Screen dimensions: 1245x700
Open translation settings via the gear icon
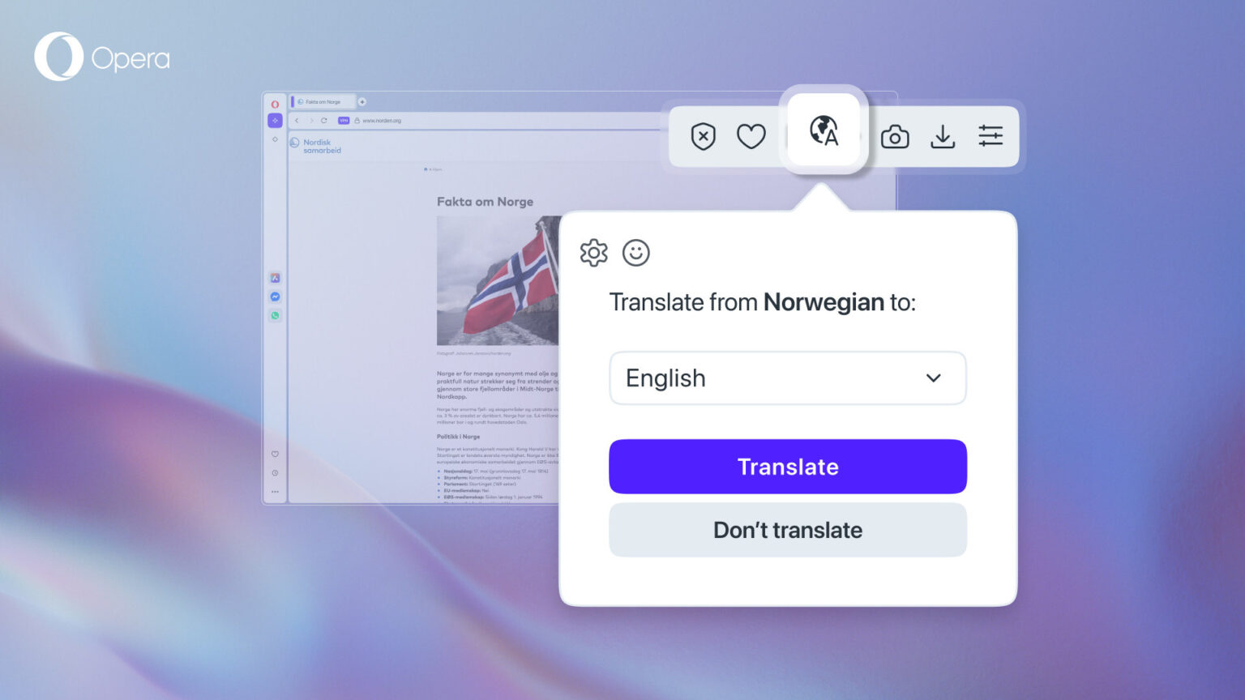click(593, 253)
